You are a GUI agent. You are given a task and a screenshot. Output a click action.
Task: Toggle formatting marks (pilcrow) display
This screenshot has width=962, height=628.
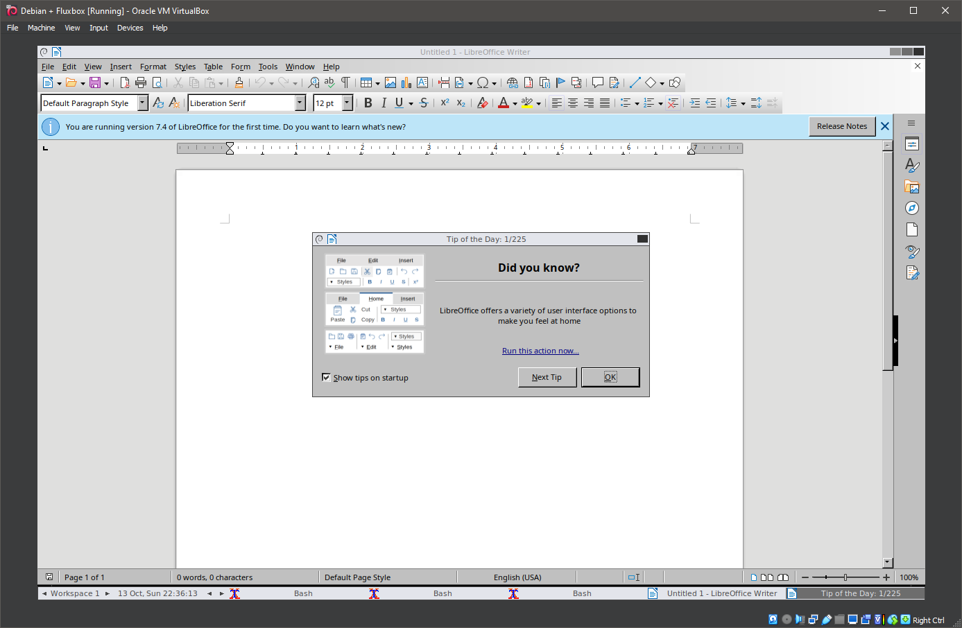pyautogui.click(x=345, y=83)
